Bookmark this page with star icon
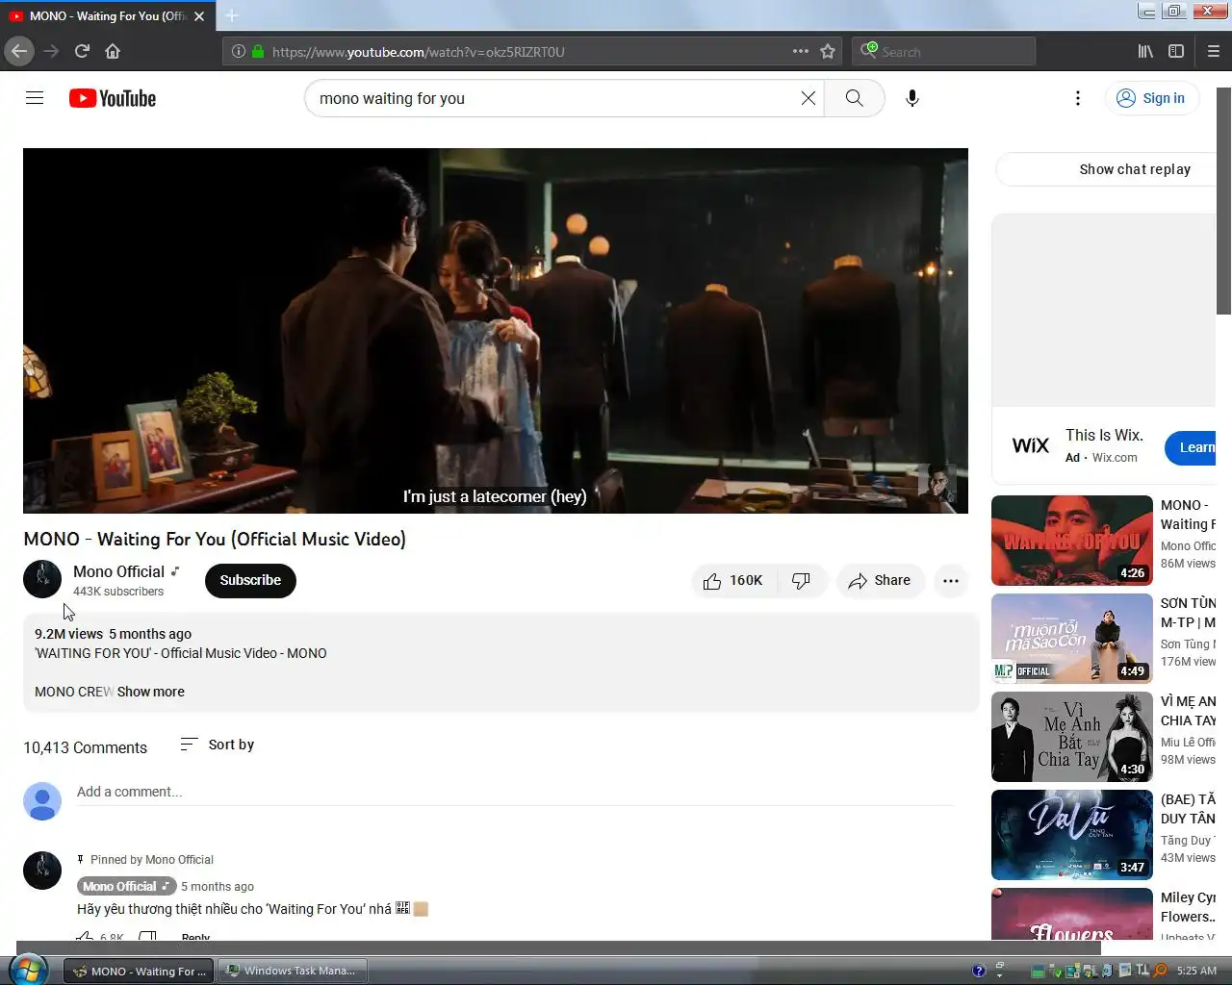The width and height of the screenshot is (1232, 985). (828, 51)
